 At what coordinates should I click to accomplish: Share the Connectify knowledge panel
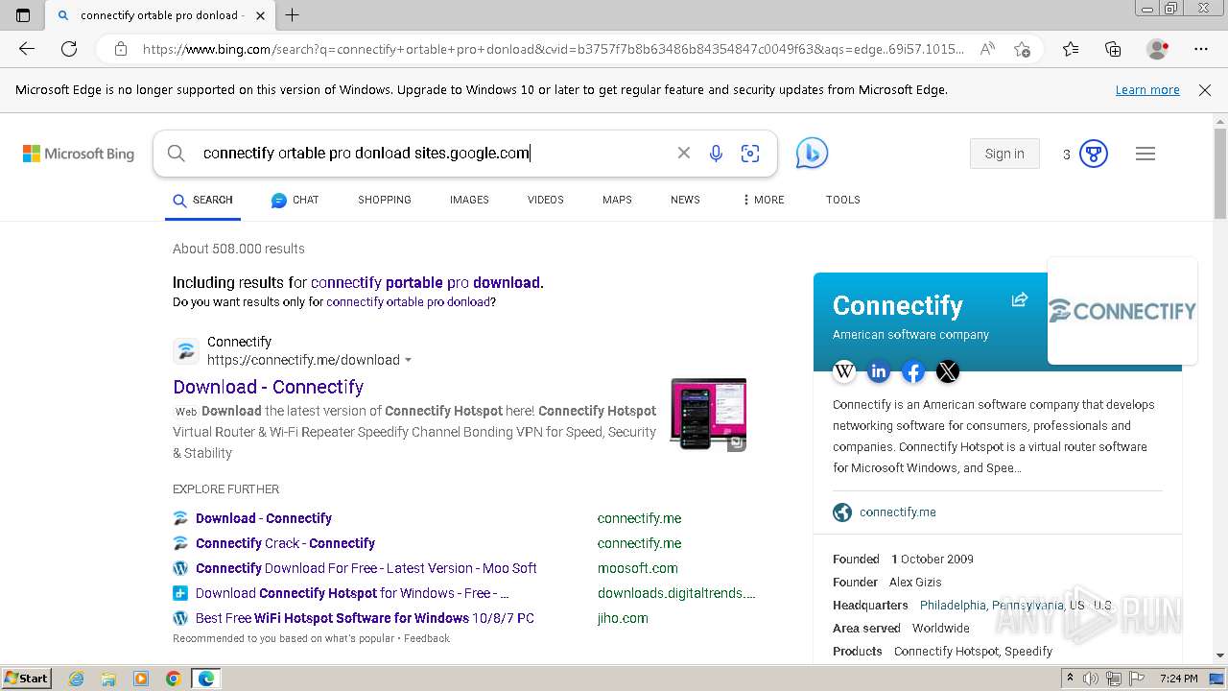pyautogui.click(x=1020, y=299)
